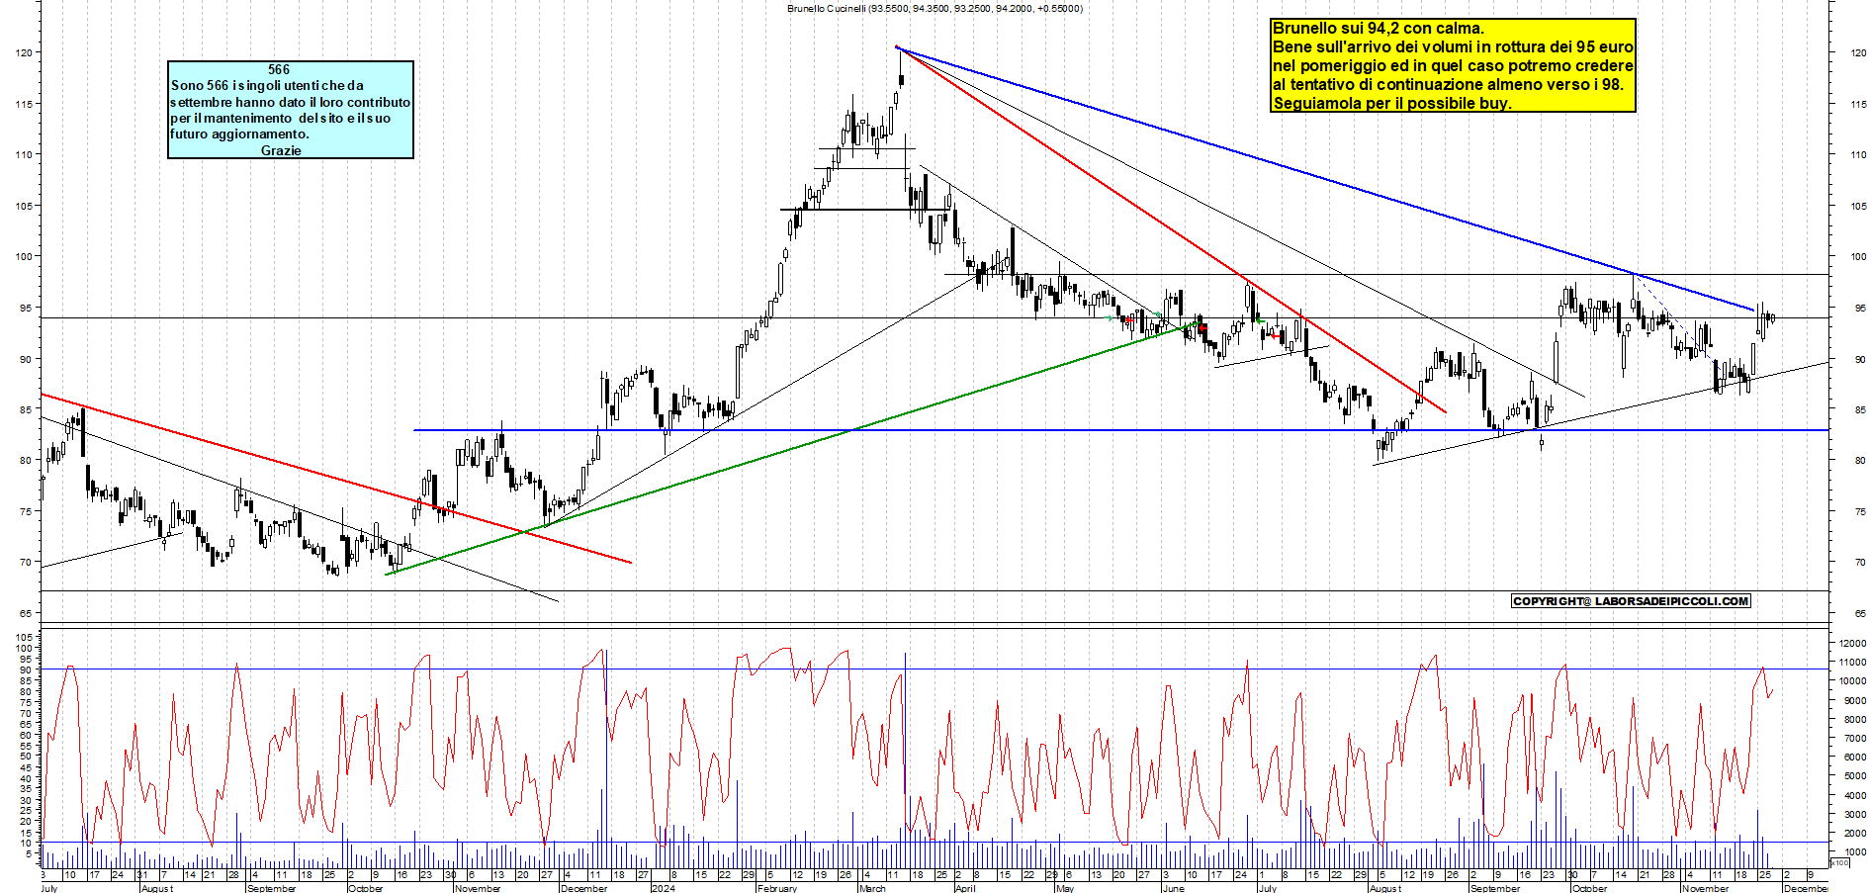This screenshot has height=893, width=1869.
Task: Click the Brunello Cucinelli chart title text
Action: [x=934, y=8]
